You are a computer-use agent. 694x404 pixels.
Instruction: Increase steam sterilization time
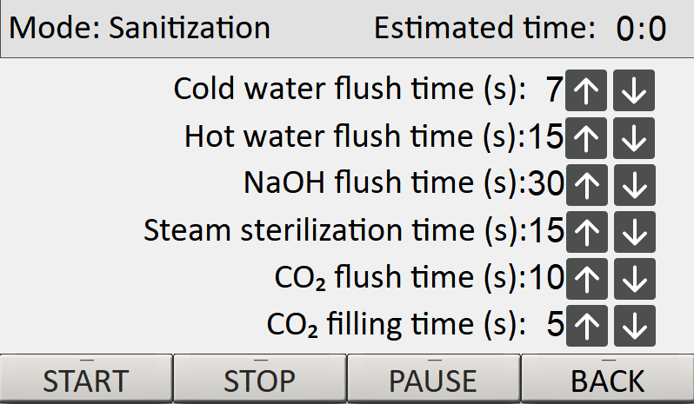(x=587, y=231)
